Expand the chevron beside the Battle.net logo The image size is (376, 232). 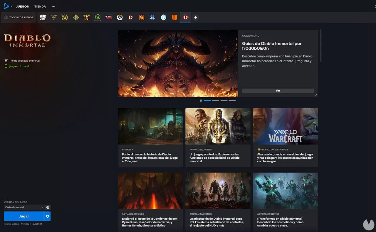tap(11, 6)
